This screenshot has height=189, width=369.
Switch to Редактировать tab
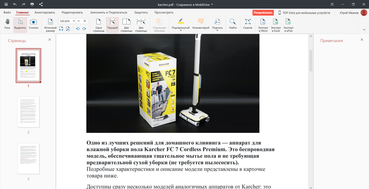(72, 13)
